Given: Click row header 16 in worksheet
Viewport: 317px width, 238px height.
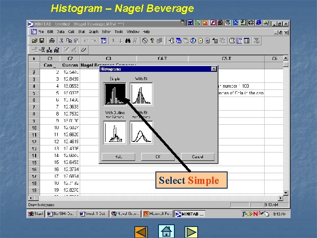Looking at the screenshot, I should 34,169.
